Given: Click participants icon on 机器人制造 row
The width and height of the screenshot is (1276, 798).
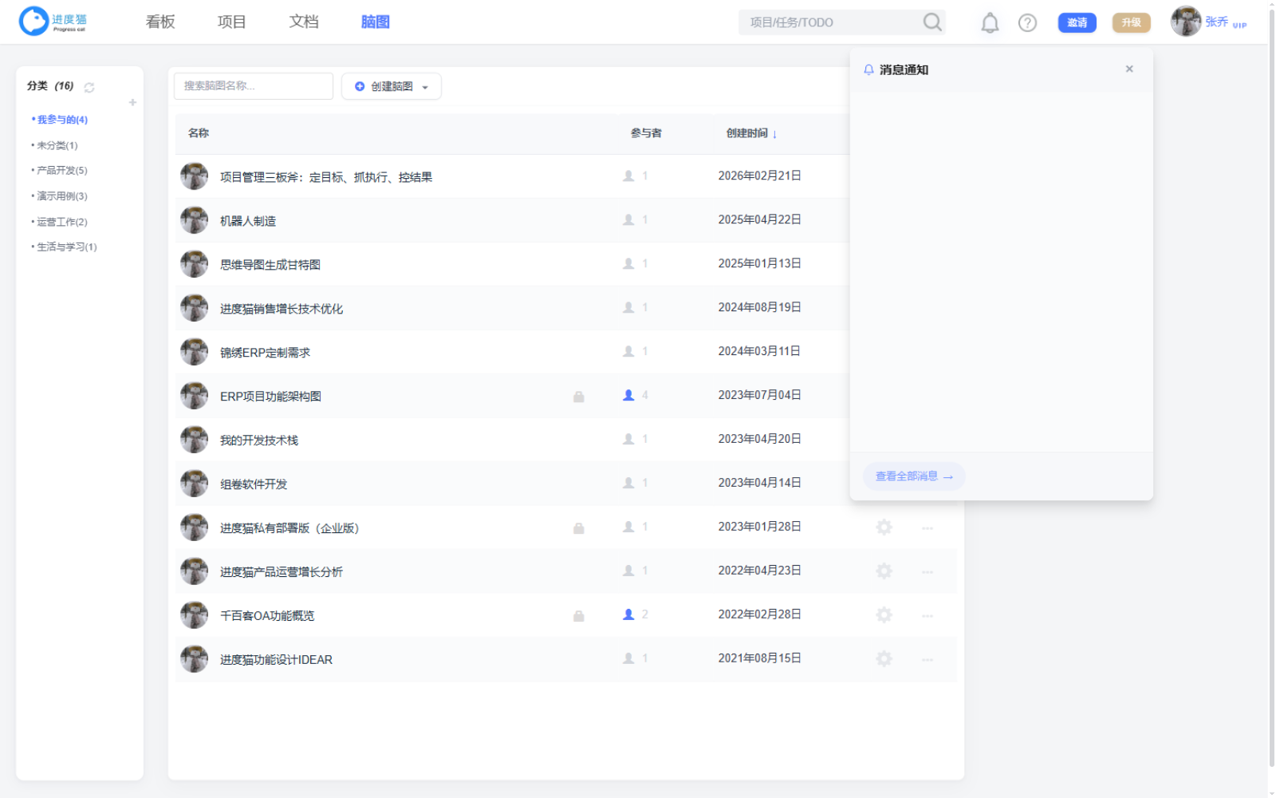Looking at the screenshot, I should pos(628,219).
